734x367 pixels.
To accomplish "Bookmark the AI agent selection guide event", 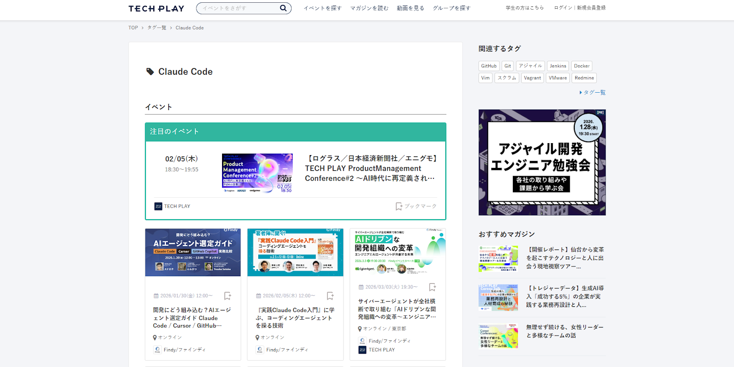I will pos(228,296).
